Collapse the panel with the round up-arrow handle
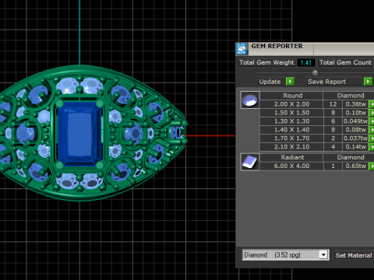Viewport: 374px width, 280px height. 315,72
